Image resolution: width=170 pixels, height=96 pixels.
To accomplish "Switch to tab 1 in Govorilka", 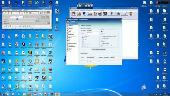I will [5, 26].
